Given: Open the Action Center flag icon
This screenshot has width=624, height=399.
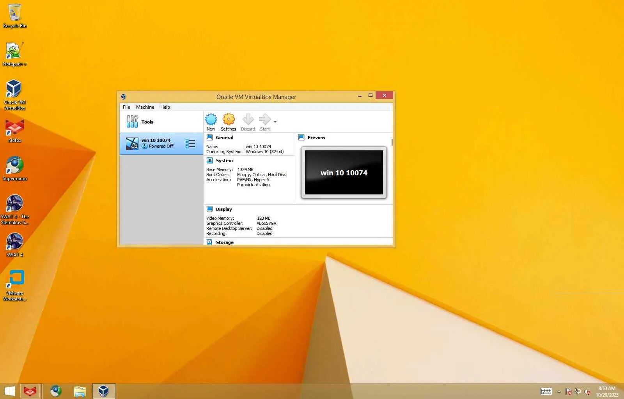Looking at the screenshot, I should coord(569,392).
